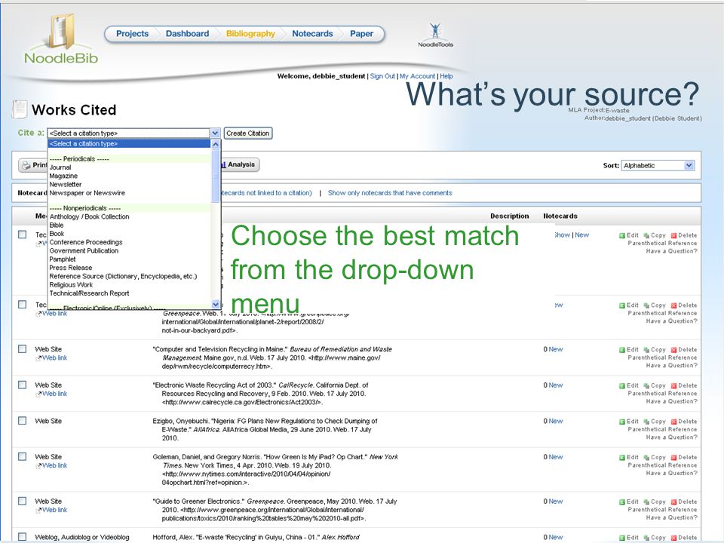Click the printer icon on the Print button
This screenshot has width=724, height=543.
26,165
